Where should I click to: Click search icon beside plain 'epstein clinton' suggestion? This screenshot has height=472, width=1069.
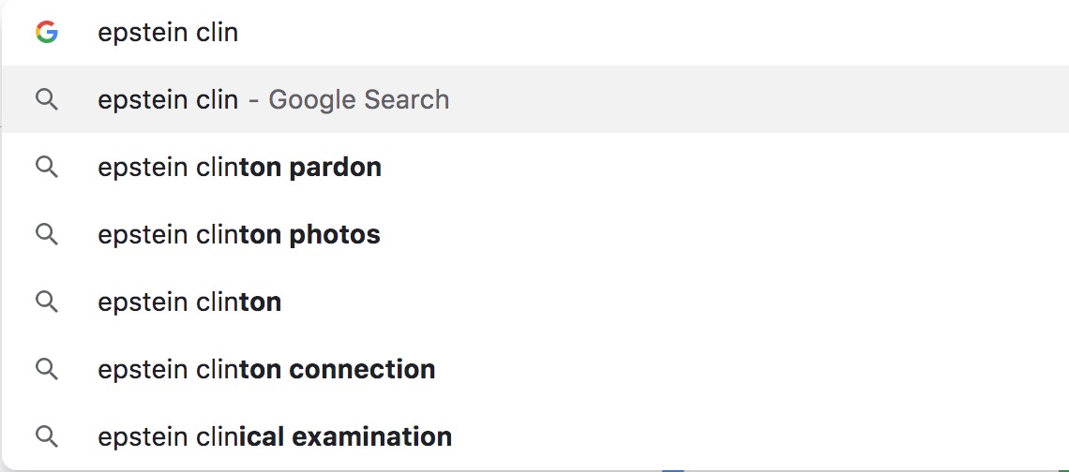46,302
